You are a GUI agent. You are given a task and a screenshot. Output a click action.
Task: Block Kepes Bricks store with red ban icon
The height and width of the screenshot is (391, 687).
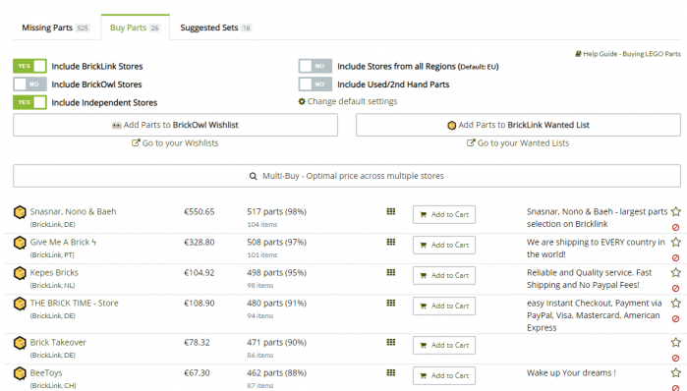point(675,289)
